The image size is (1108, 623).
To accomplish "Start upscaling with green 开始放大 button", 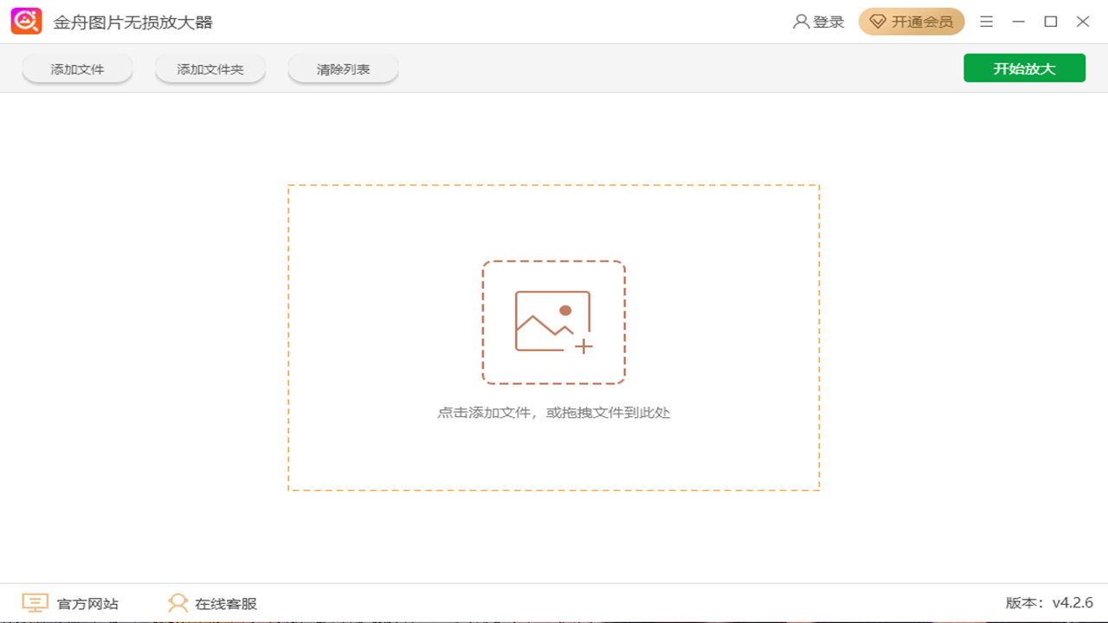I will [1024, 67].
